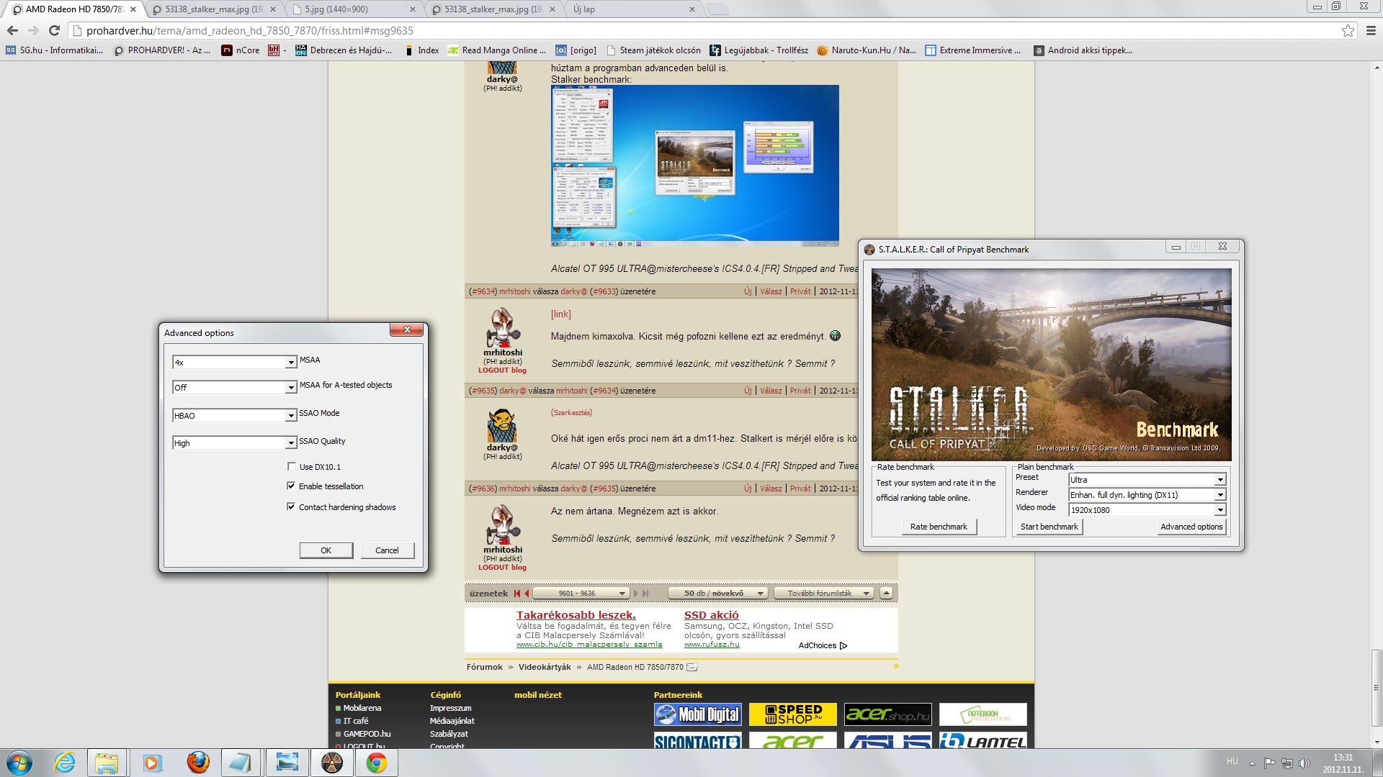Open the Windows Start orb
Screen dimensions: 1383x777
point(19,763)
